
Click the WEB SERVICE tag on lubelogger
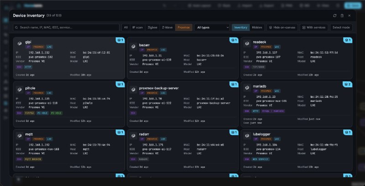(x=261, y=159)
